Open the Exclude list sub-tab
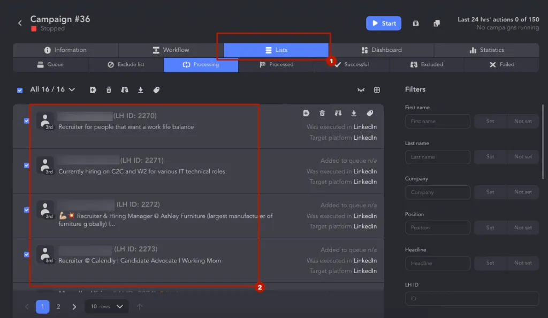The height and width of the screenshot is (318, 548). click(x=126, y=65)
